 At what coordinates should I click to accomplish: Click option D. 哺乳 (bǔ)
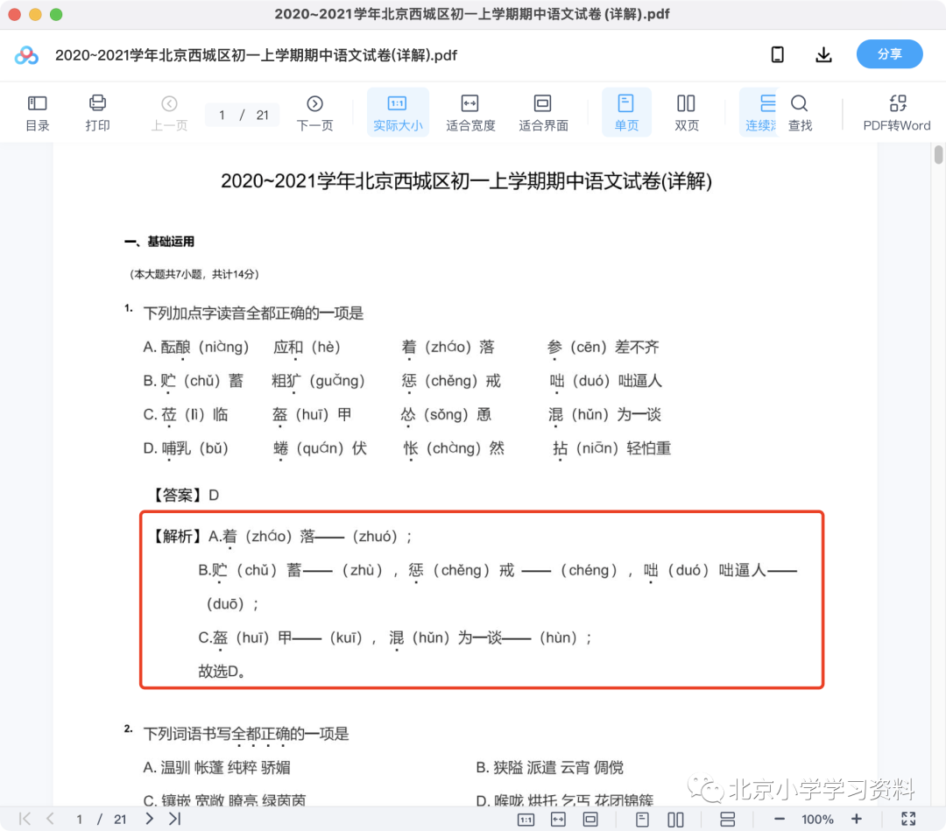pos(186,448)
